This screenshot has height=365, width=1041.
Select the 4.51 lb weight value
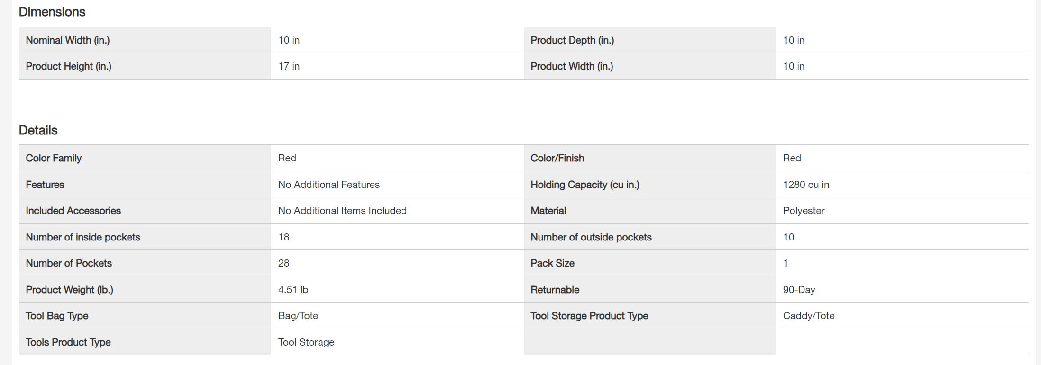pyautogui.click(x=293, y=290)
